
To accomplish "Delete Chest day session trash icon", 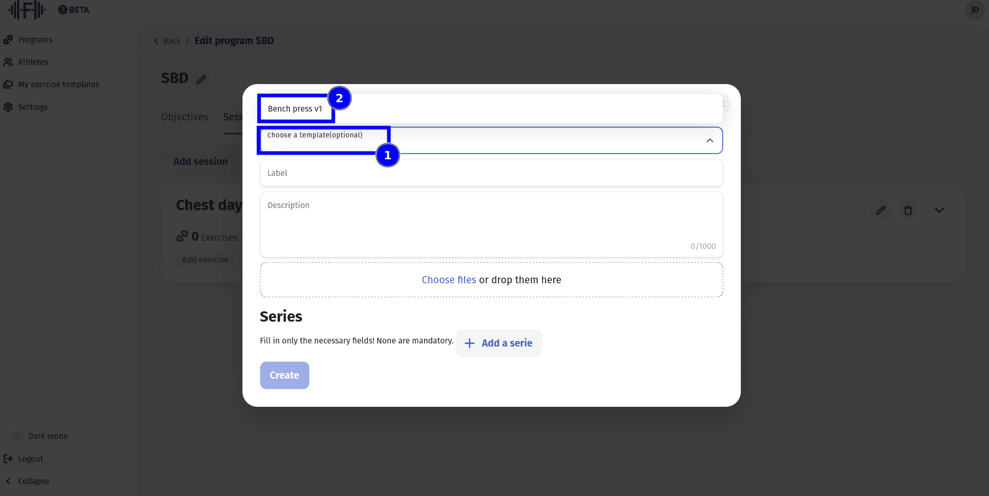I will click(908, 210).
